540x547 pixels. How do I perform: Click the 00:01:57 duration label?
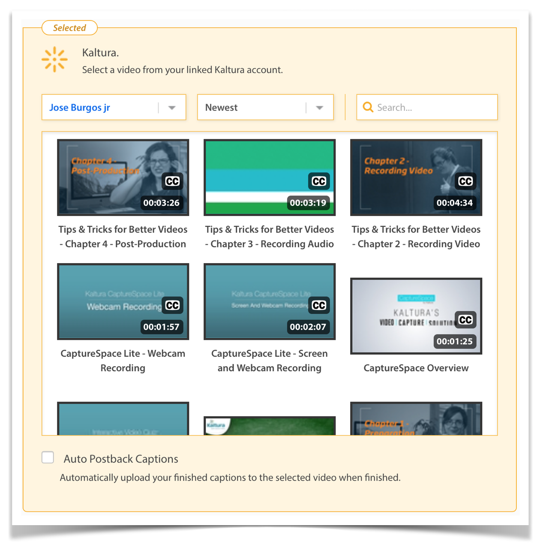(162, 327)
